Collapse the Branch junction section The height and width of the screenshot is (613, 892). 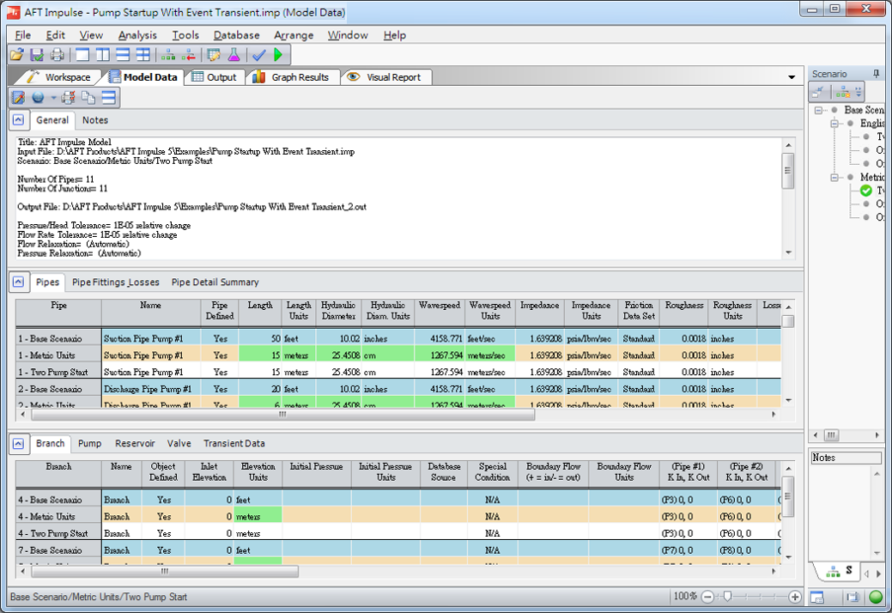point(18,444)
